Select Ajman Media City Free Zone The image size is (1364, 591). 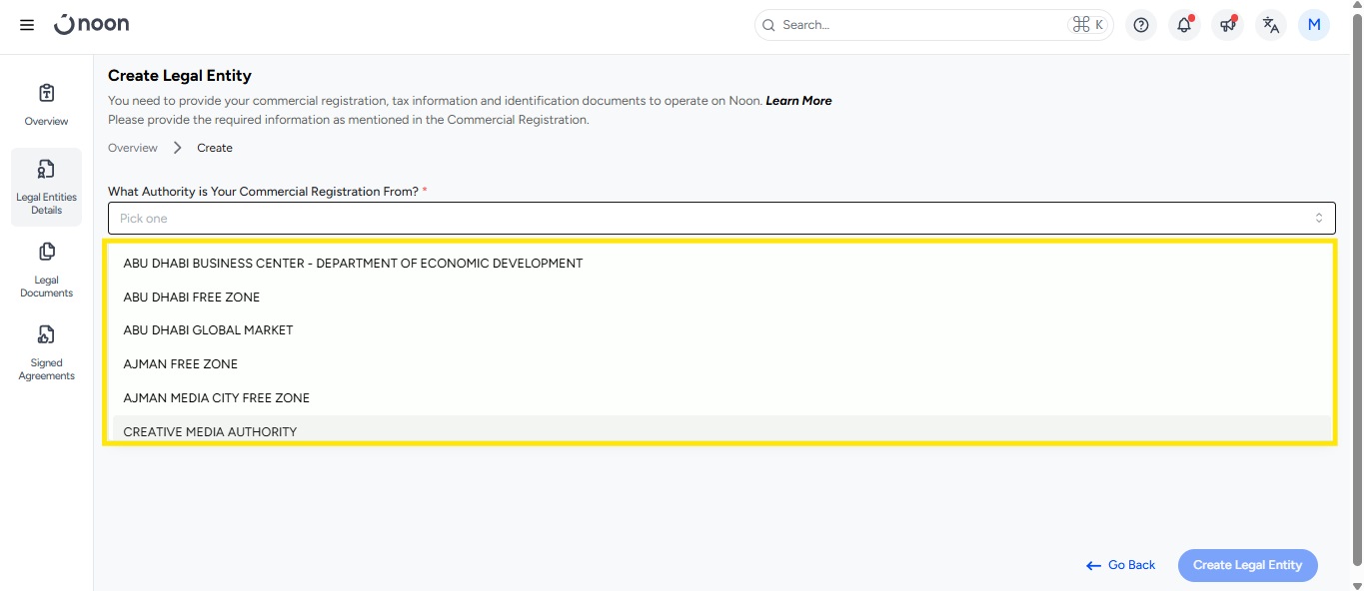(216, 398)
